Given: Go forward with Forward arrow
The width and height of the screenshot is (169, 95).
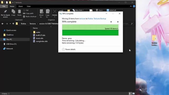Looking at the screenshot, I should [7, 24].
